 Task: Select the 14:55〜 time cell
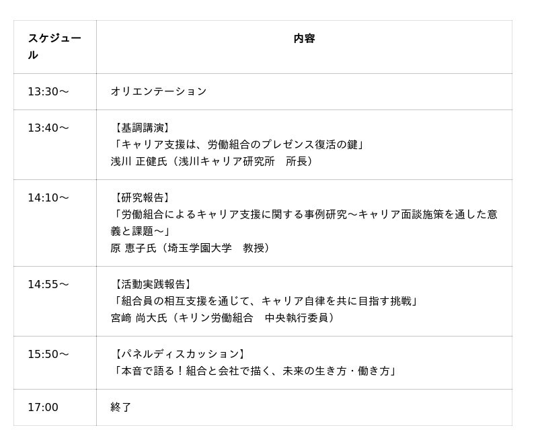pyautogui.click(x=48, y=284)
